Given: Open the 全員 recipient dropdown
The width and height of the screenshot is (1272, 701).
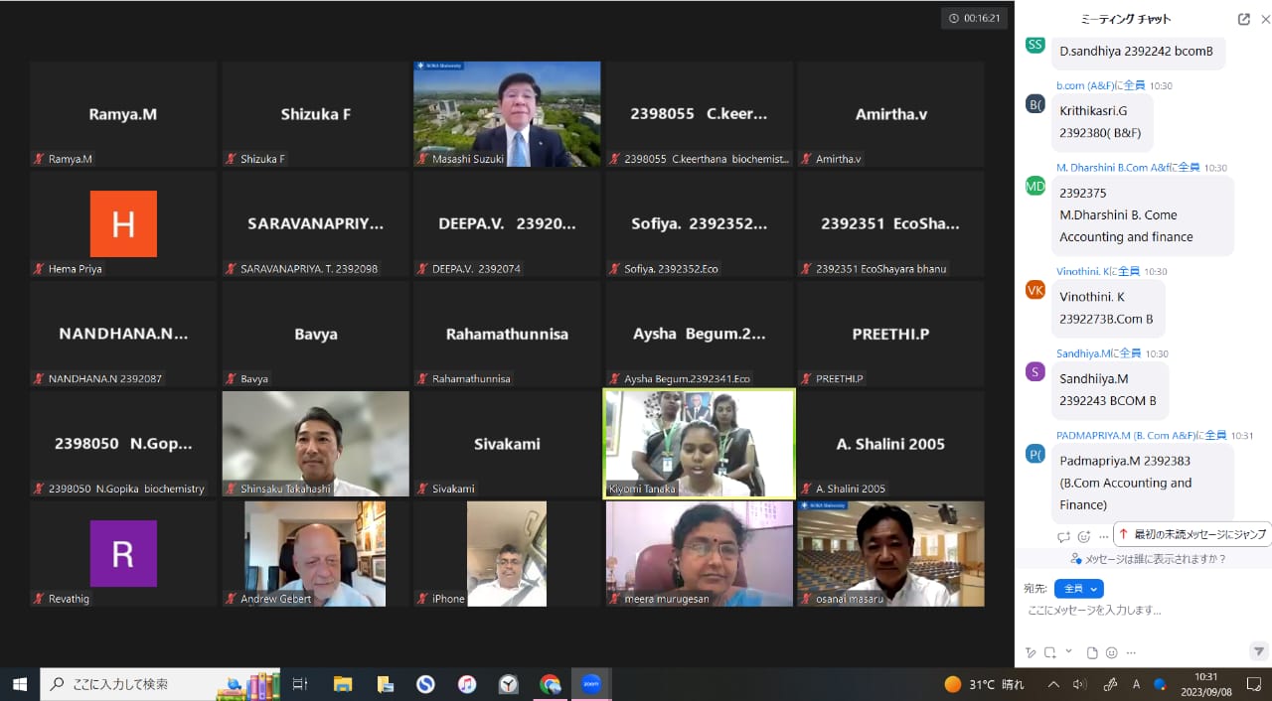Looking at the screenshot, I should tap(1078, 589).
